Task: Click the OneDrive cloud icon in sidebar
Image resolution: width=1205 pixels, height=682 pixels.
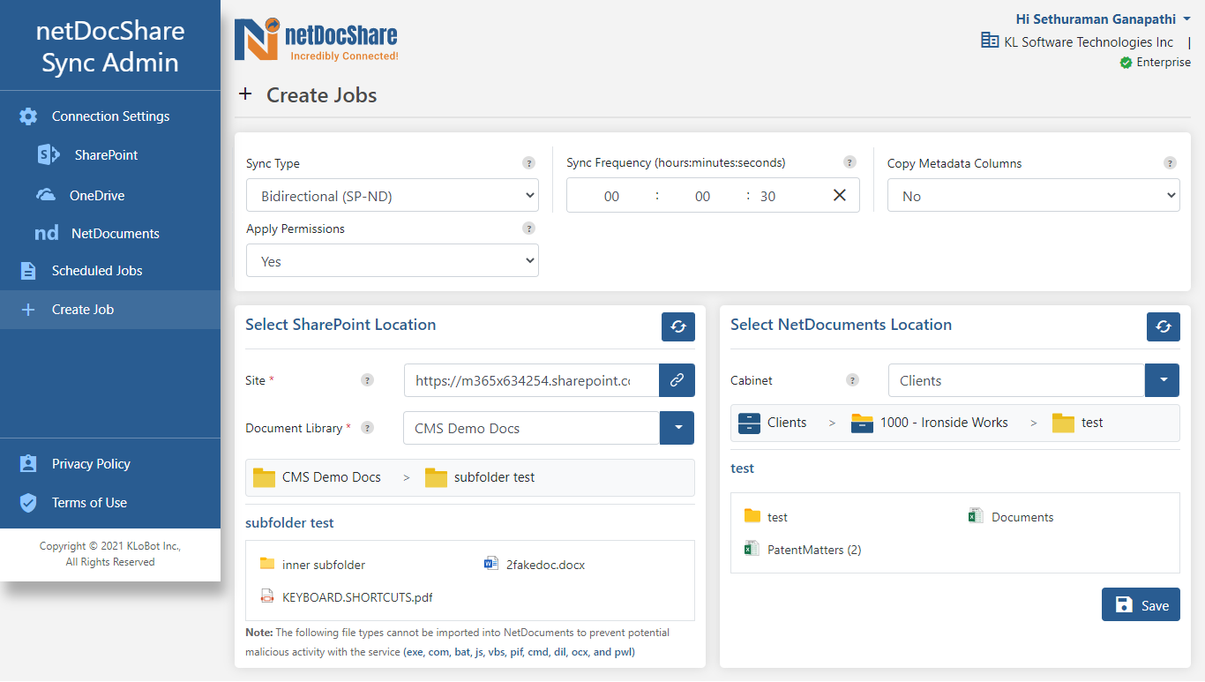Action: tap(46, 196)
